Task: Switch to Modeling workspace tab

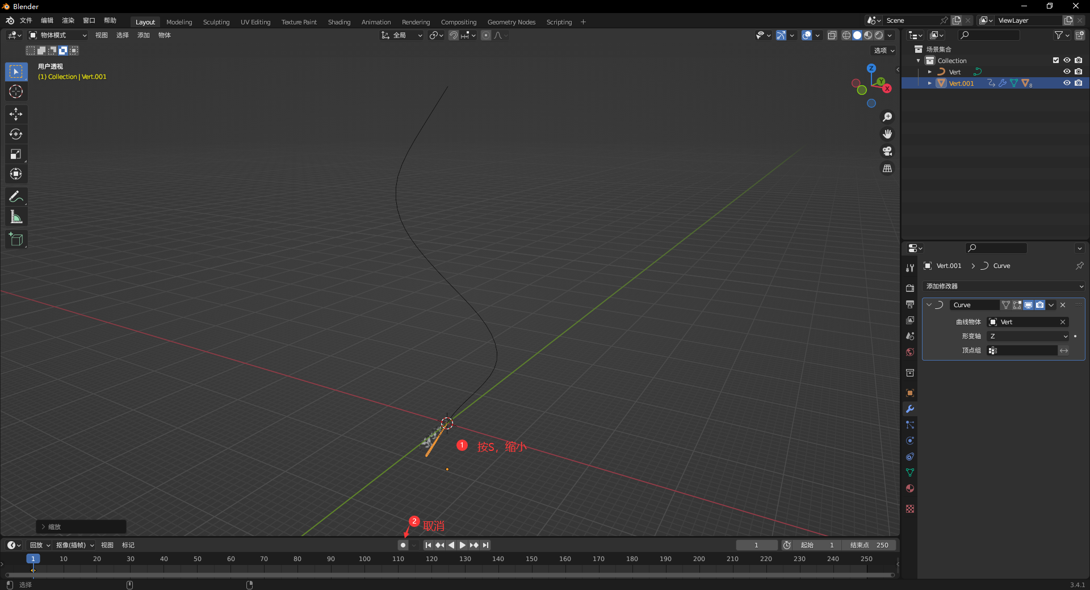Action: coord(179,22)
